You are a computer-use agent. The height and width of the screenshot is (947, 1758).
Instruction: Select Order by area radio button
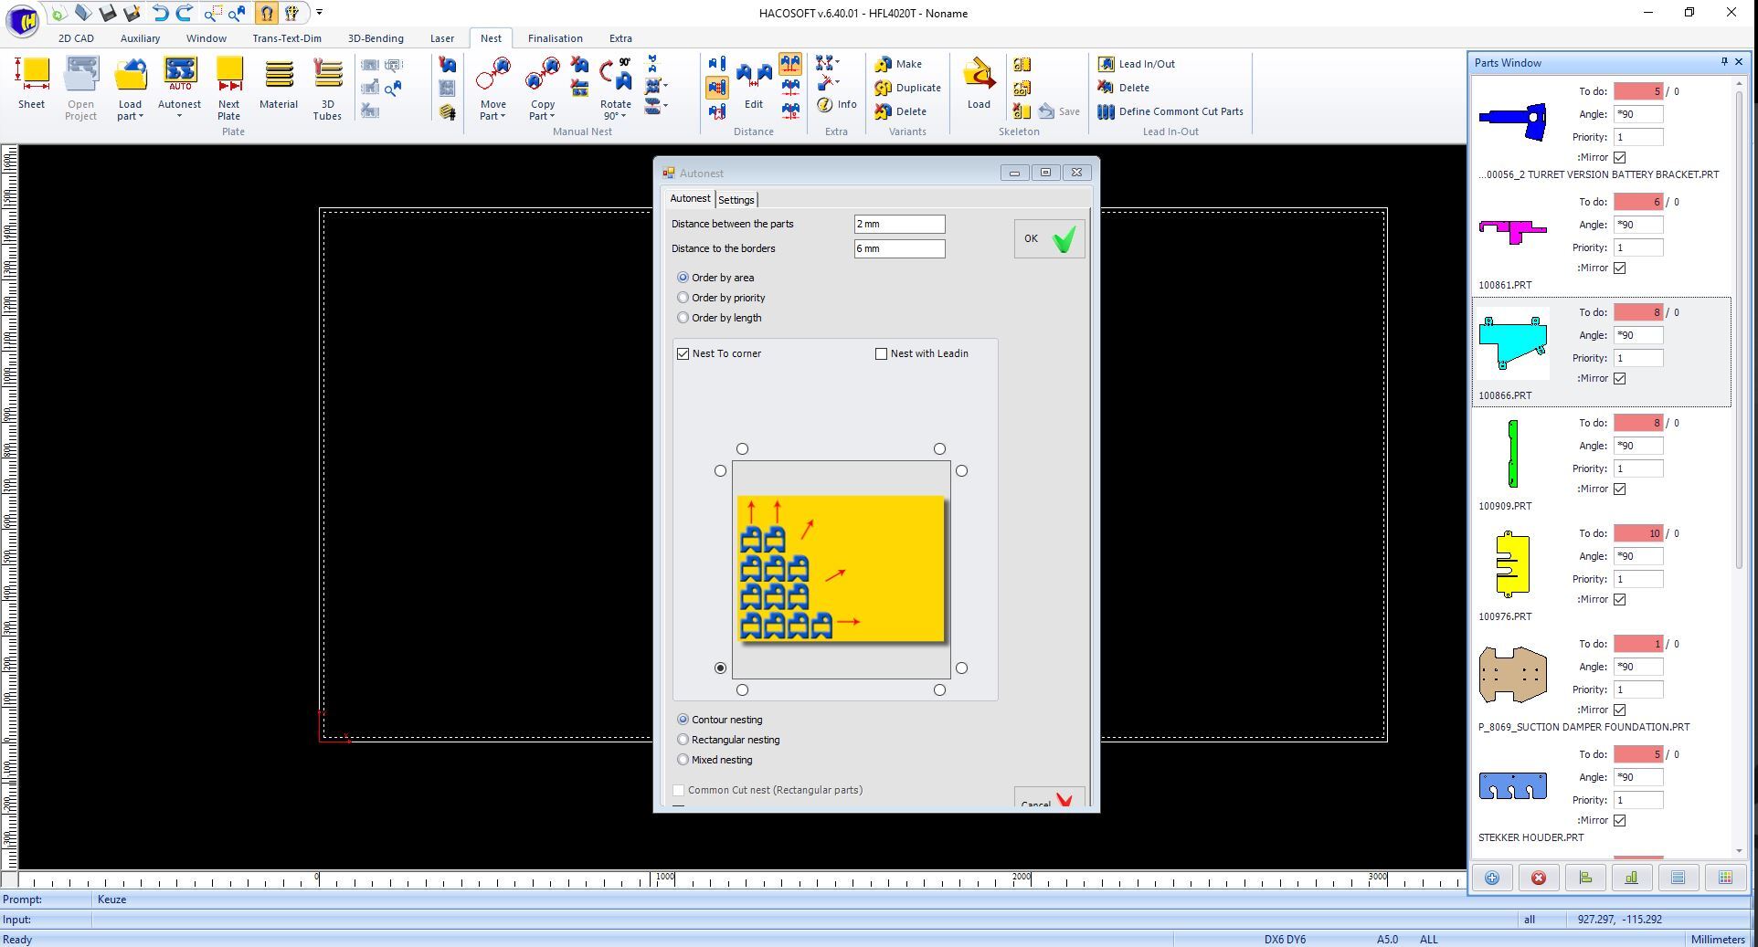pos(683,278)
